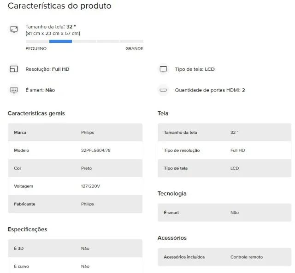Click the Especificações section heading
This screenshot has height=273, width=295.
28,229
